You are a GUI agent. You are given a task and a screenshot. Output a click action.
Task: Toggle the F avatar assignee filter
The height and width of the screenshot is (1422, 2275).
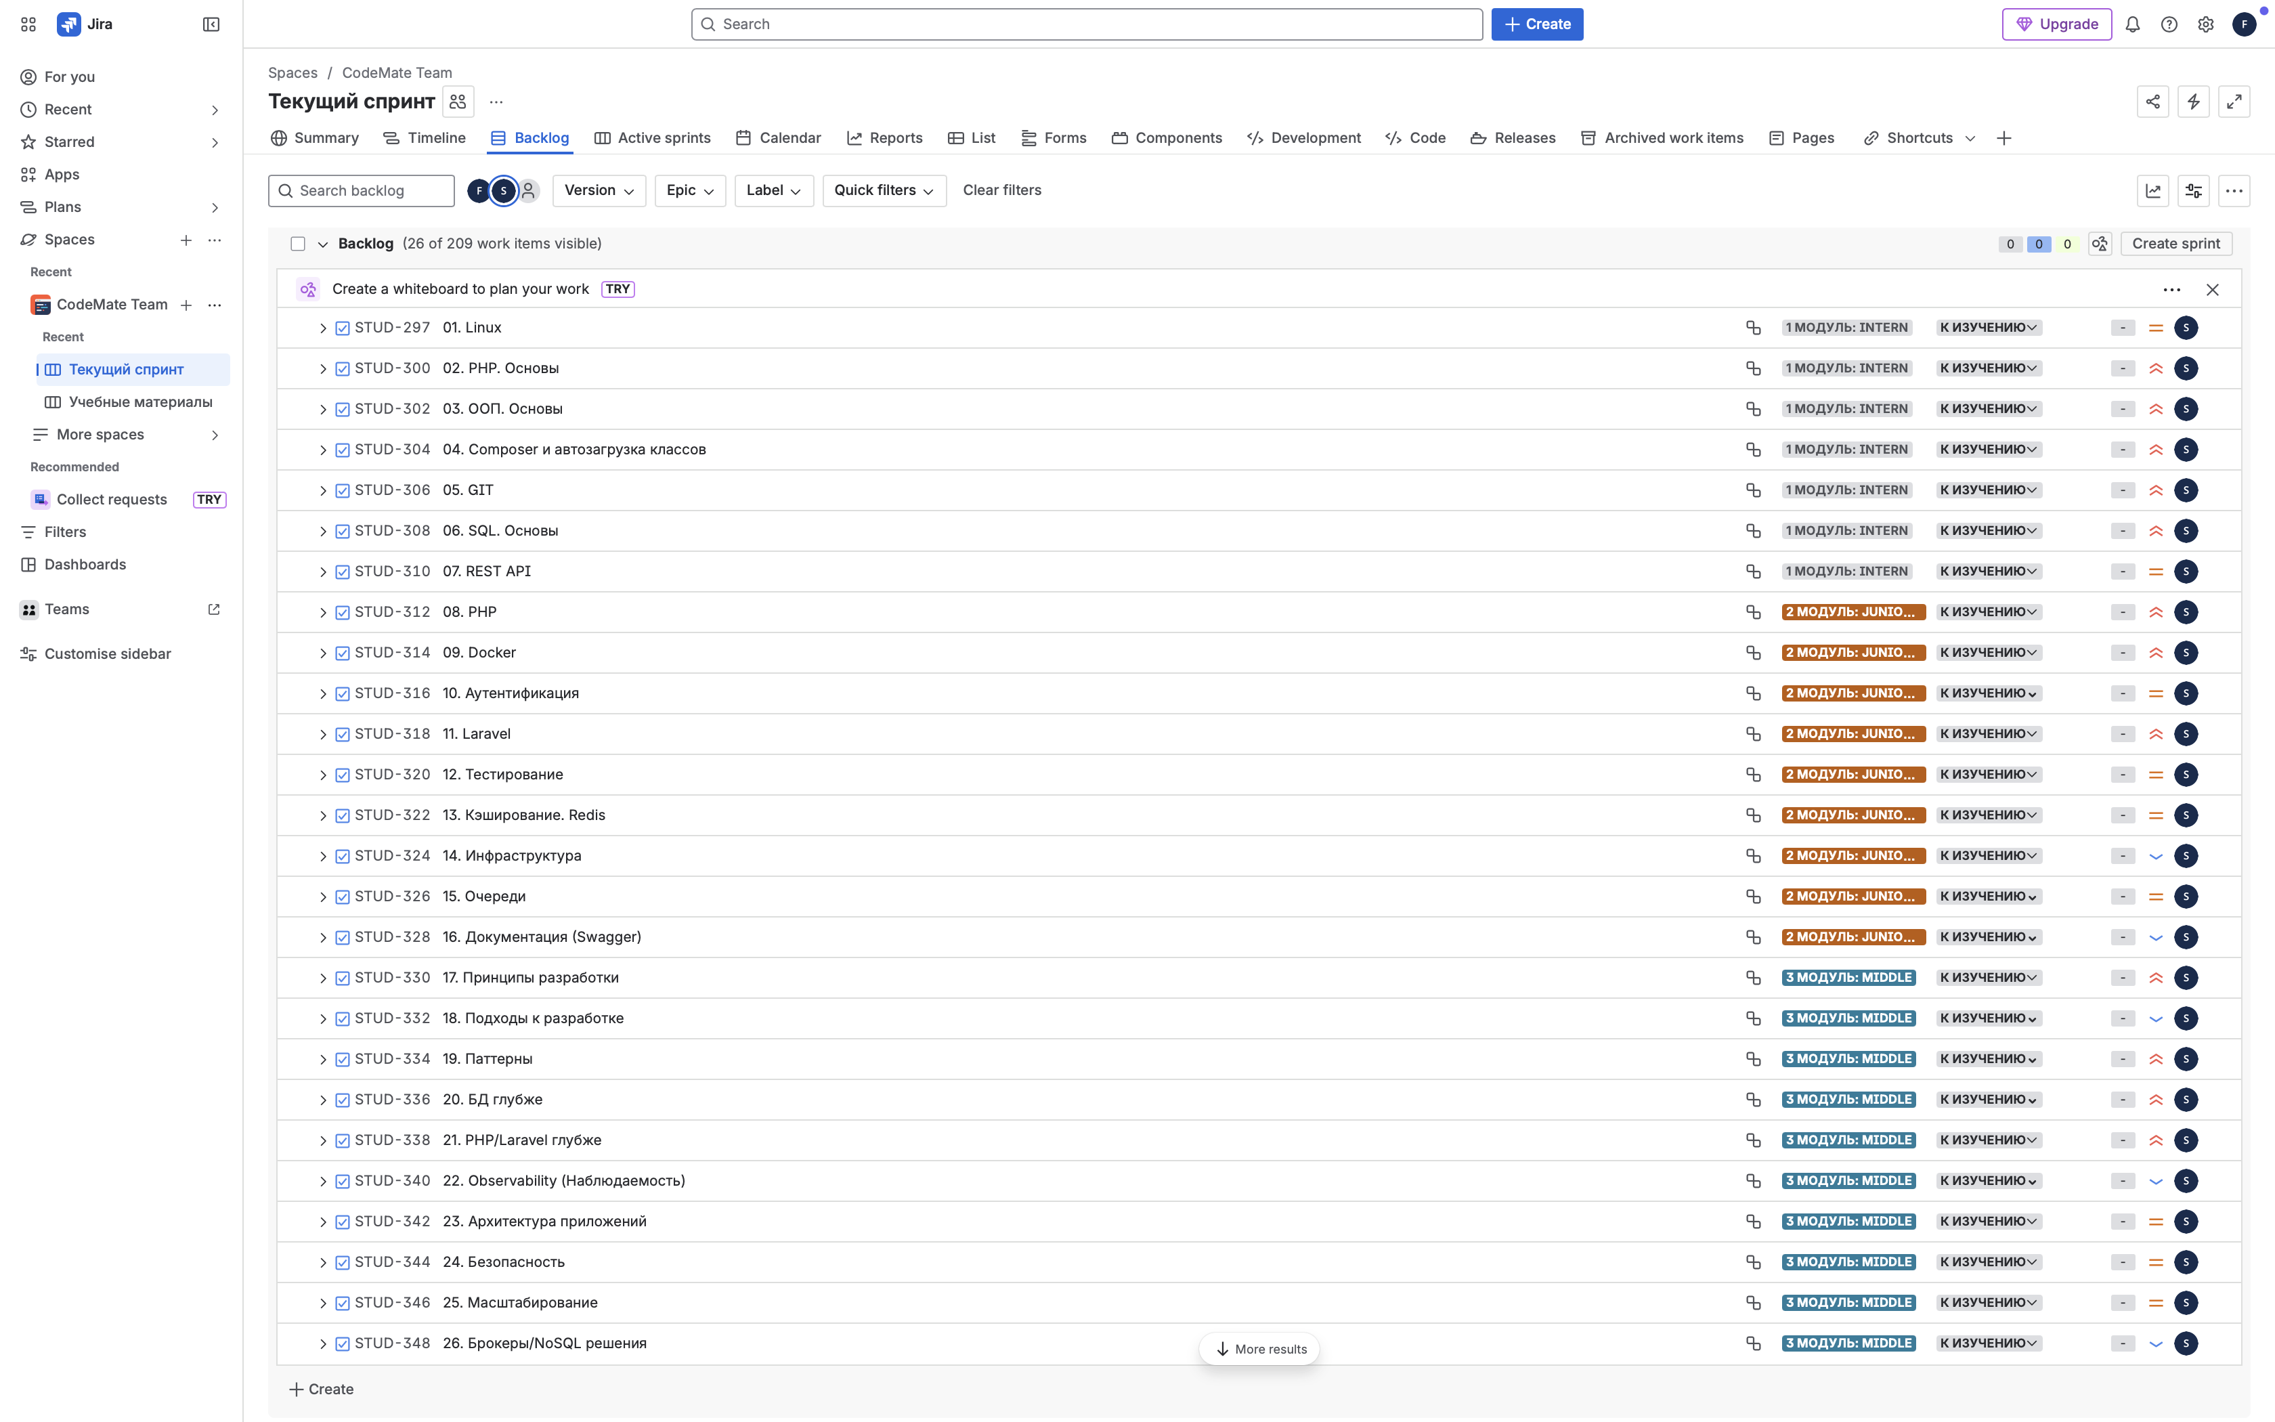[479, 190]
